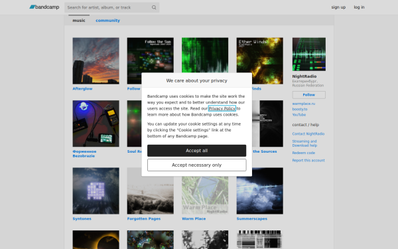Viewport: 398px width, 249px height.
Task: Open the sign up link
Action: coord(338,7)
